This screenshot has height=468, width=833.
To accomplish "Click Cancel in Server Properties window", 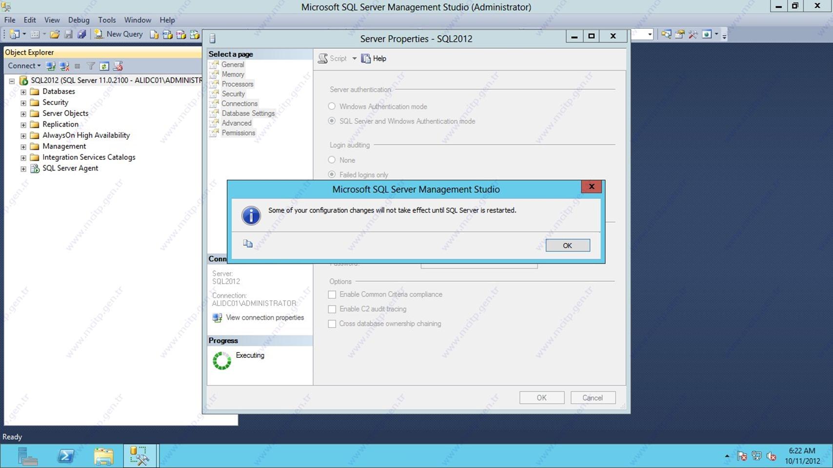I will pyautogui.click(x=593, y=398).
